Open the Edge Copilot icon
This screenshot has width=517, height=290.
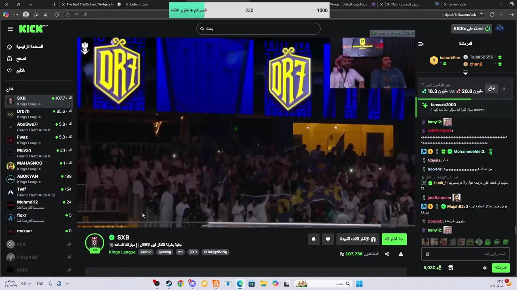6,14
